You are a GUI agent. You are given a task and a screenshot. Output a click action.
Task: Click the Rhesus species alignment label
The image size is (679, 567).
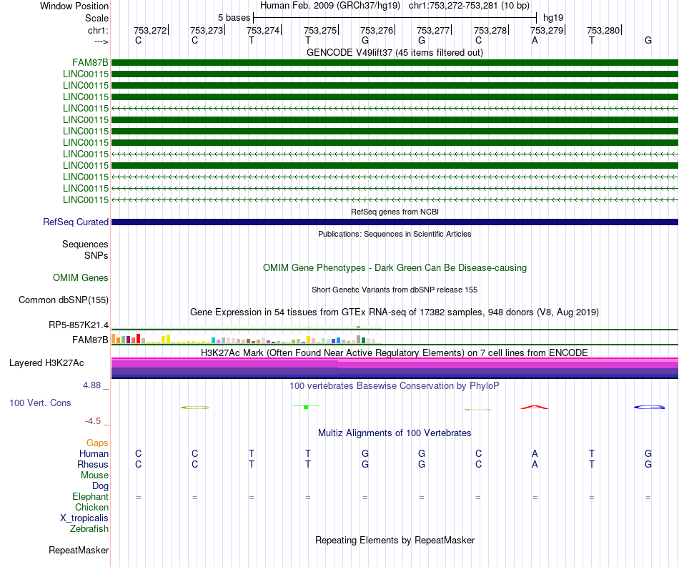tap(93, 464)
